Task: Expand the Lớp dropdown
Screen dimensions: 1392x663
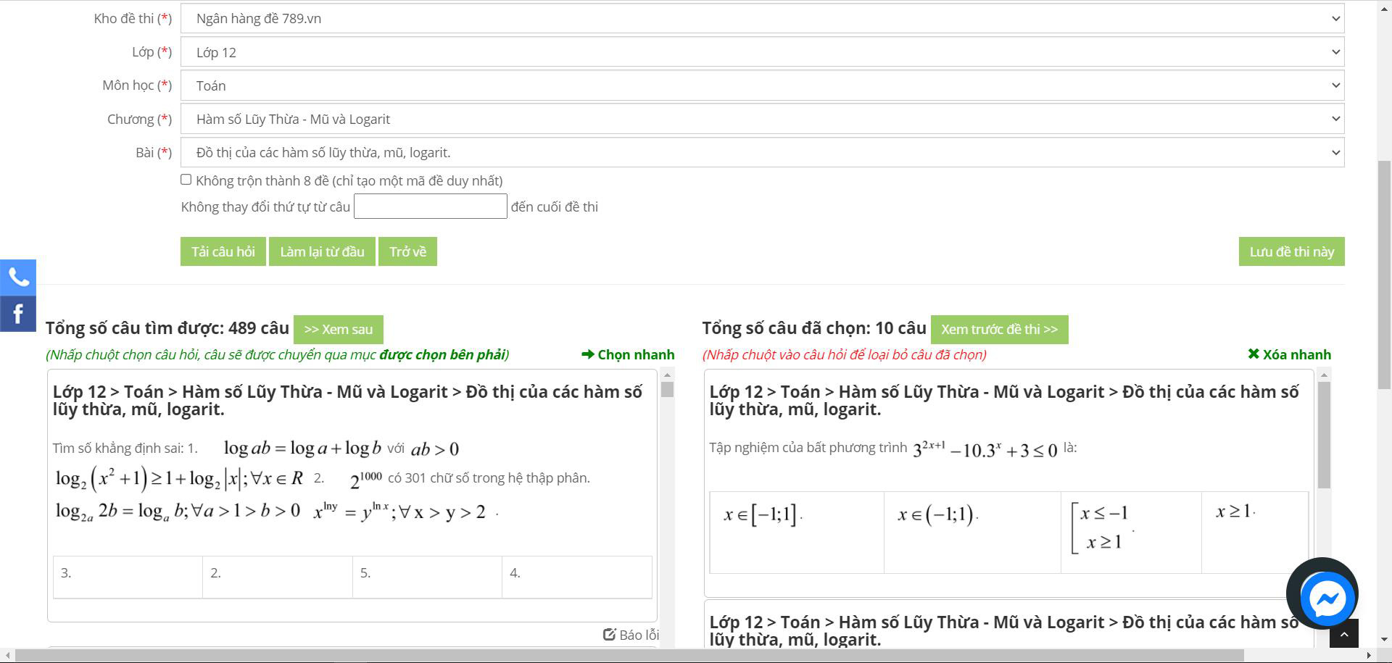Action: pos(762,52)
